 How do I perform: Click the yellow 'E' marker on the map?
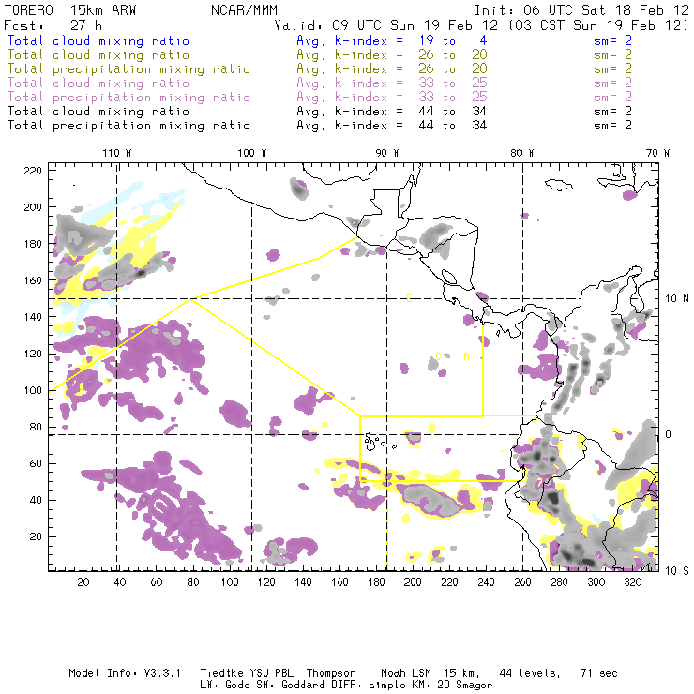point(409,299)
